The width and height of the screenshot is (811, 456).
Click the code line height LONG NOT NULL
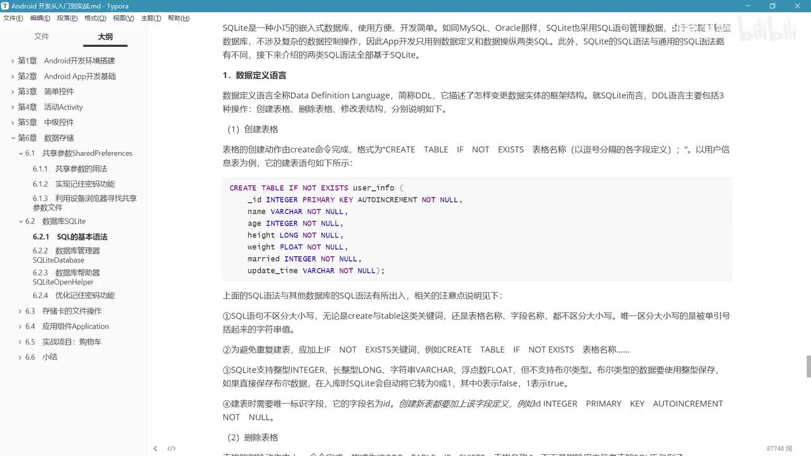tap(296, 235)
